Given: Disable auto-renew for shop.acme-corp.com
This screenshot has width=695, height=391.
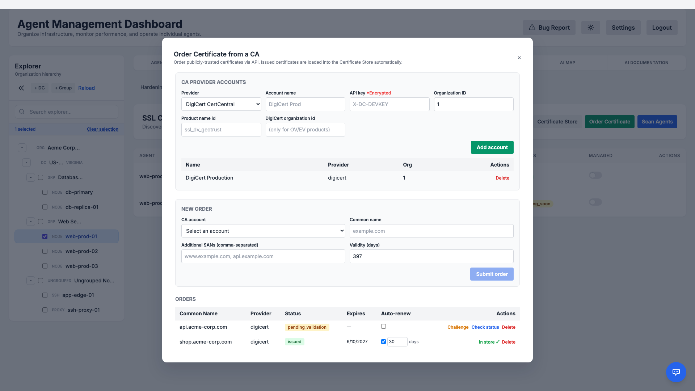Looking at the screenshot, I should click(x=383, y=342).
